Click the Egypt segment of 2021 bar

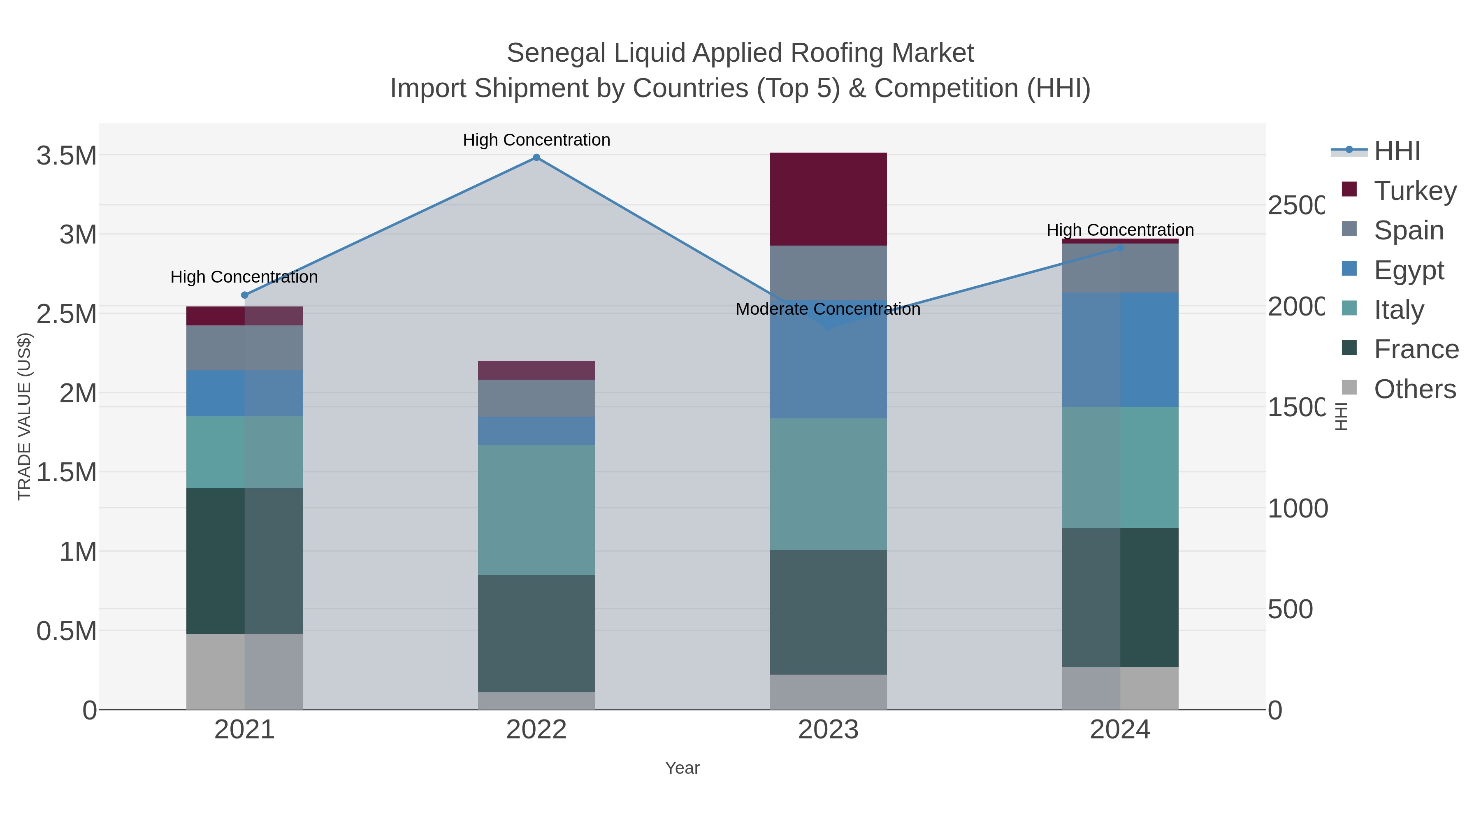tap(244, 394)
